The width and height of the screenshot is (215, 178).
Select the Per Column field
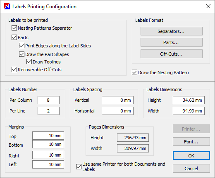pyautogui.click(x=48, y=100)
